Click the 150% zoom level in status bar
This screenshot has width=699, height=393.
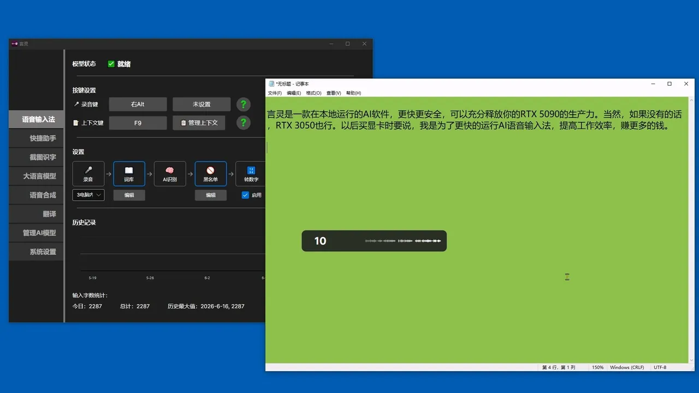597,367
